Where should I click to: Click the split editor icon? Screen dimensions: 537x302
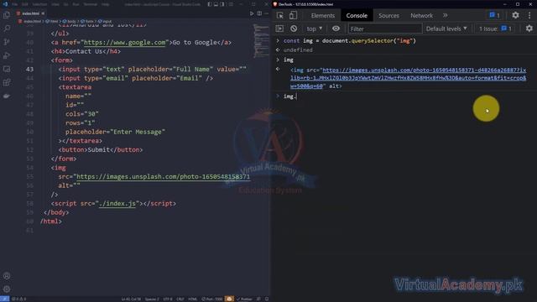pos(259,13)
